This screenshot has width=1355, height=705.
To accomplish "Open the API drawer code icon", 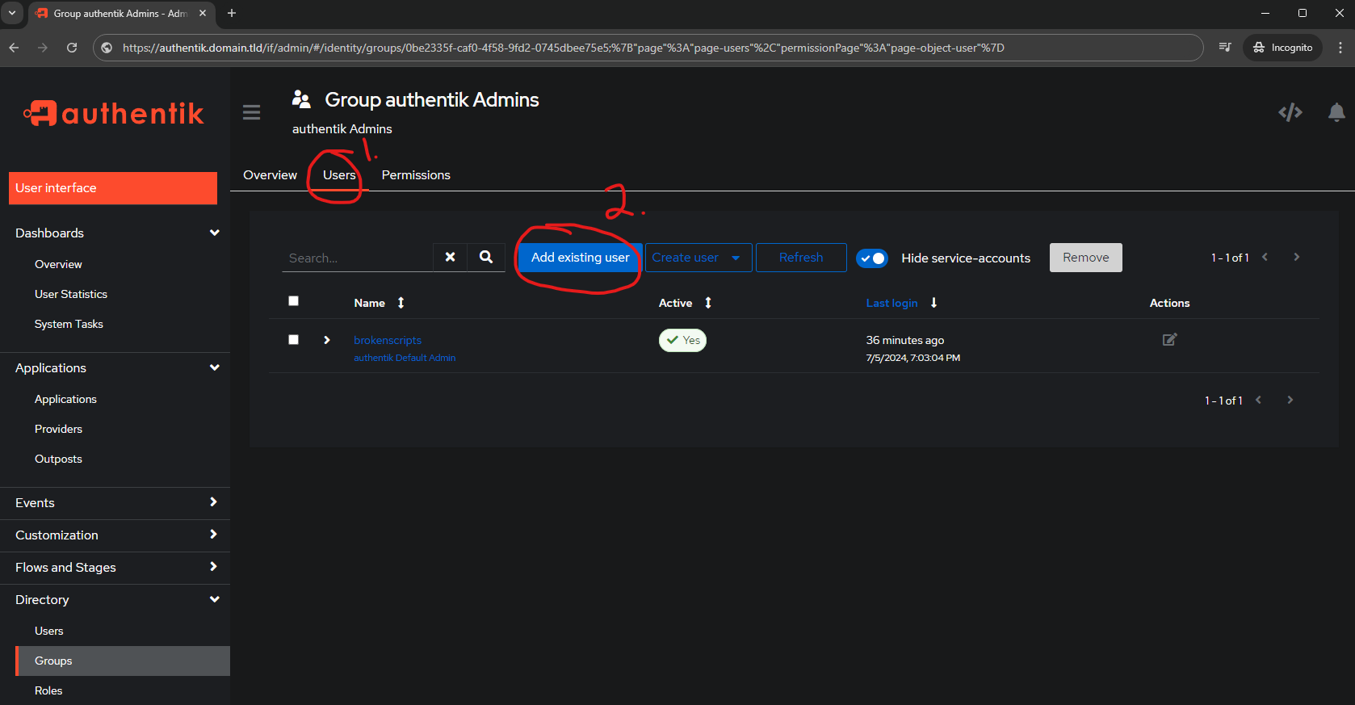I will [1290, 112].
